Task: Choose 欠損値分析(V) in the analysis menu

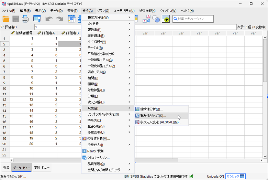Action: click(98, 138)
